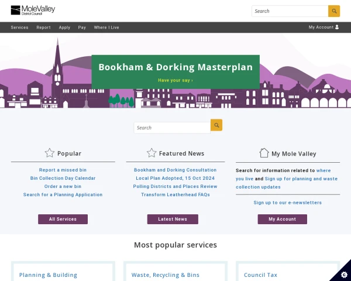This screenshot has height=281, width=351.
Task: Open Sign up to our e-newsletters link
Action: (288, 203)
